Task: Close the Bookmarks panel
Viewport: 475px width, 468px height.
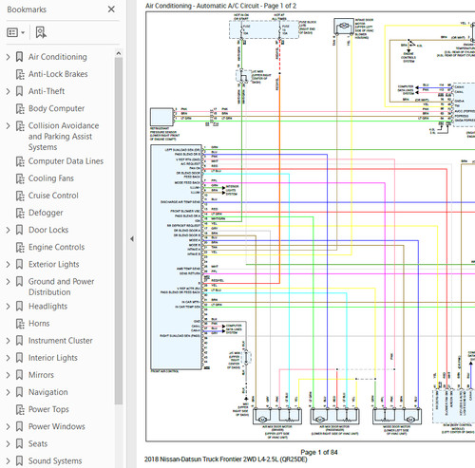Action: [x=111, y=9]
